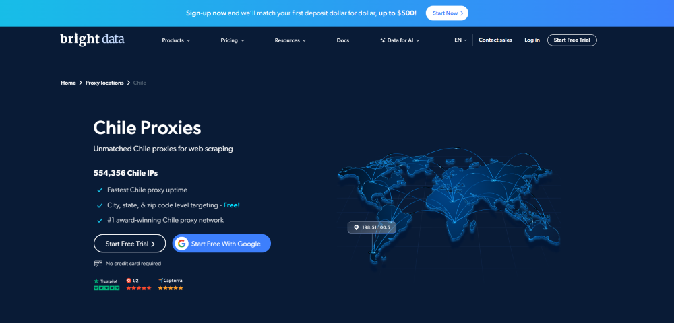
Task: Click the chevron next to Resources
Action: (305, 41)
